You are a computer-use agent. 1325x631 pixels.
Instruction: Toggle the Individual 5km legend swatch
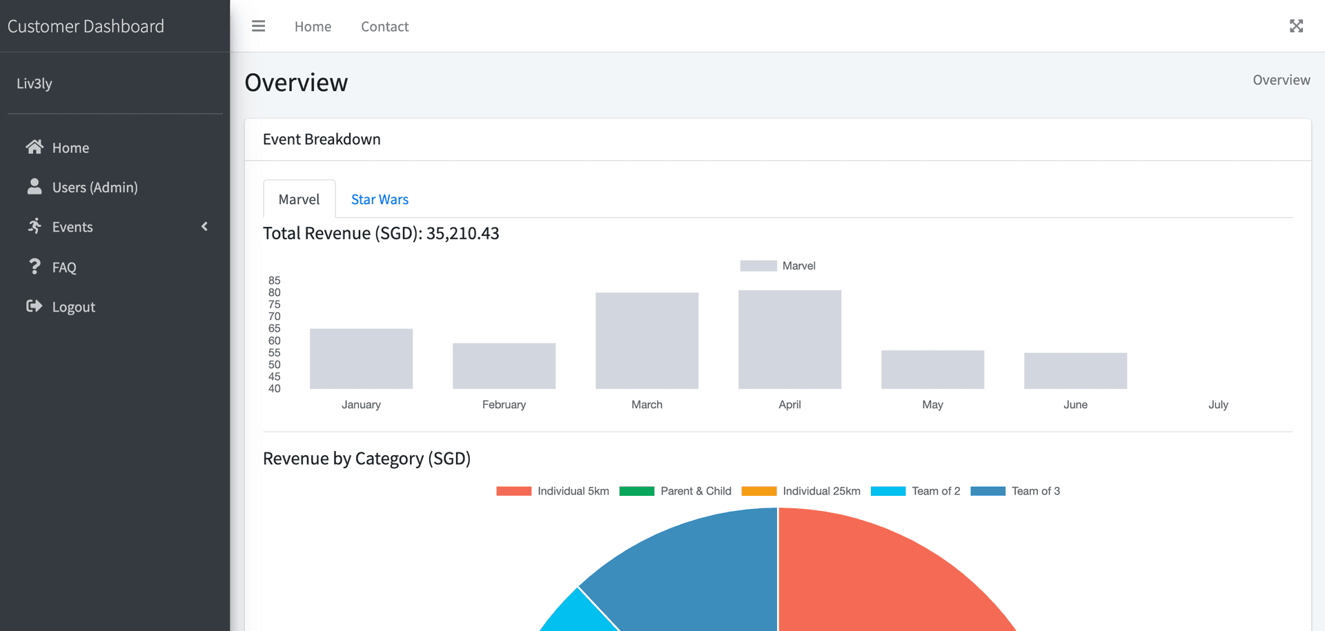pos(513,491)
